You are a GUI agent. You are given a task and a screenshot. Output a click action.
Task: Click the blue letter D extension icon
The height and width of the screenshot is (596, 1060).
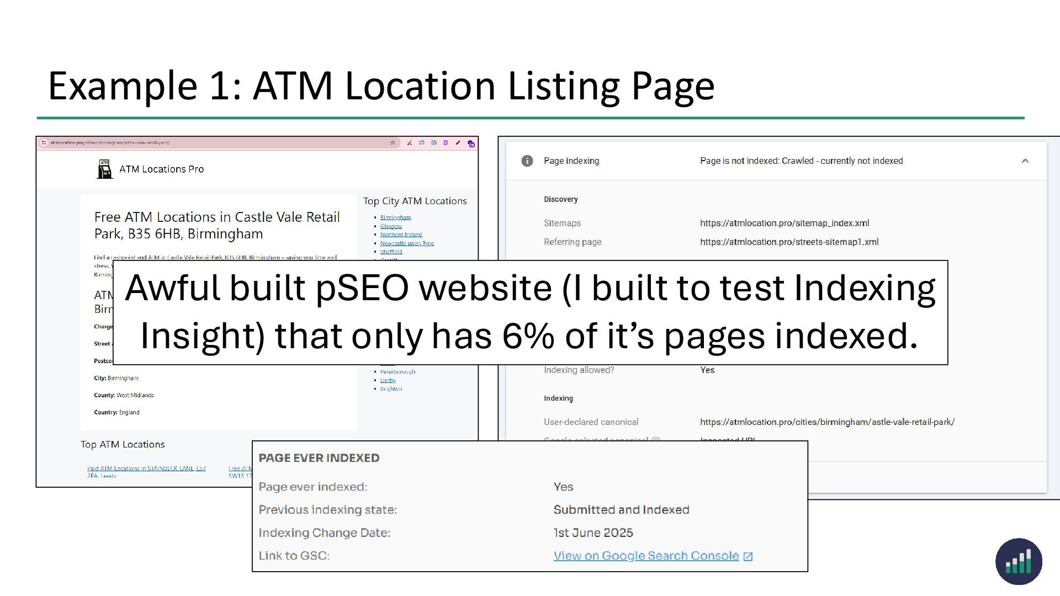point(446,143)
